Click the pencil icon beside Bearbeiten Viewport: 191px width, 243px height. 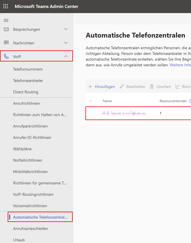coord(122,87)
